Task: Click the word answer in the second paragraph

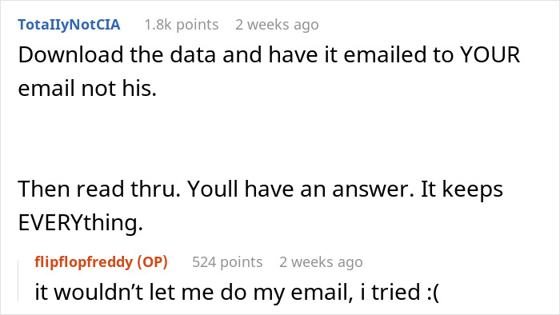Action: pos(373,189)
